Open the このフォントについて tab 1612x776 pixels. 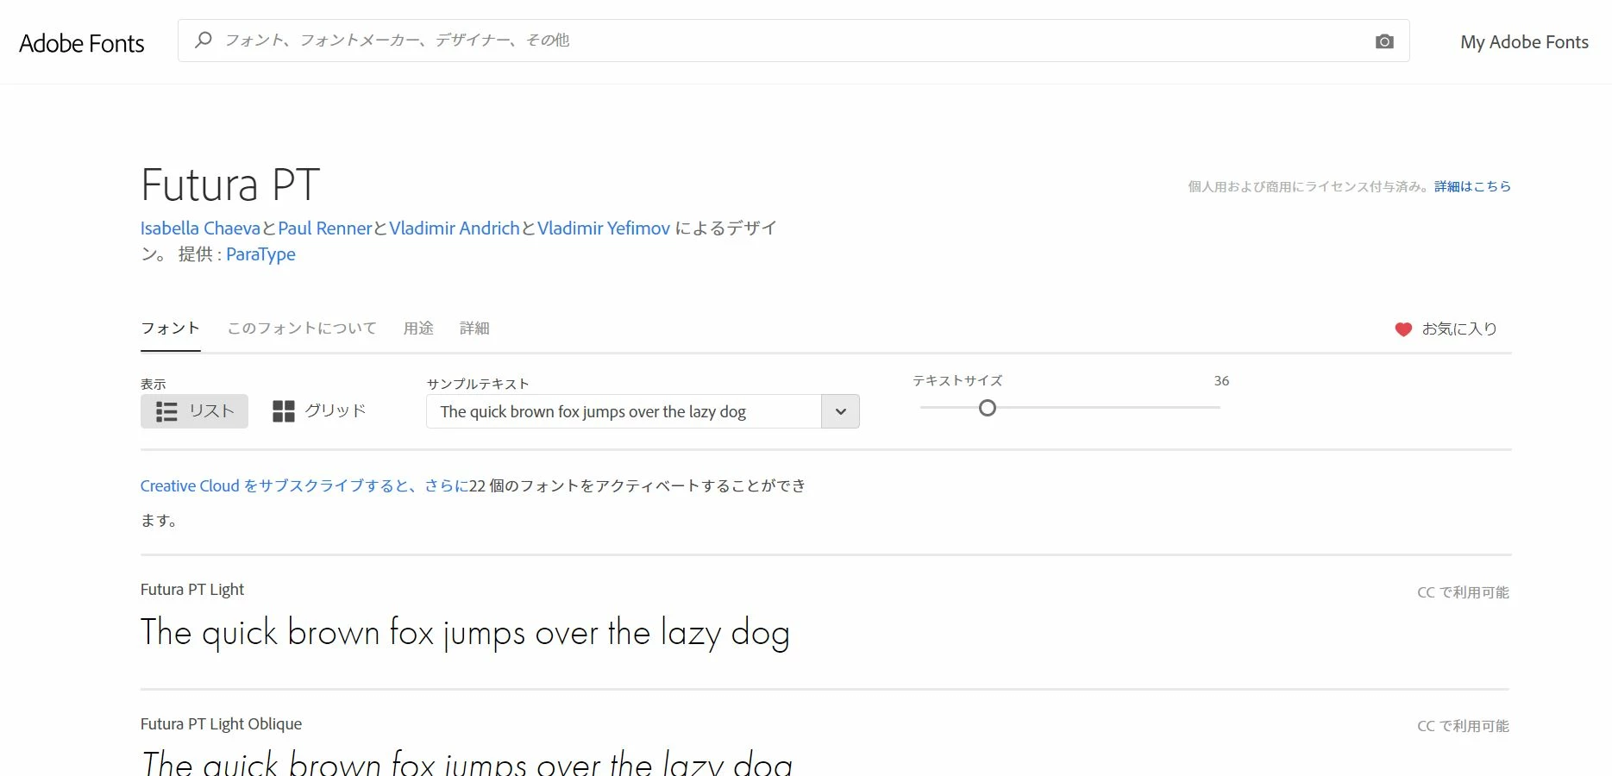click(302, 329)
